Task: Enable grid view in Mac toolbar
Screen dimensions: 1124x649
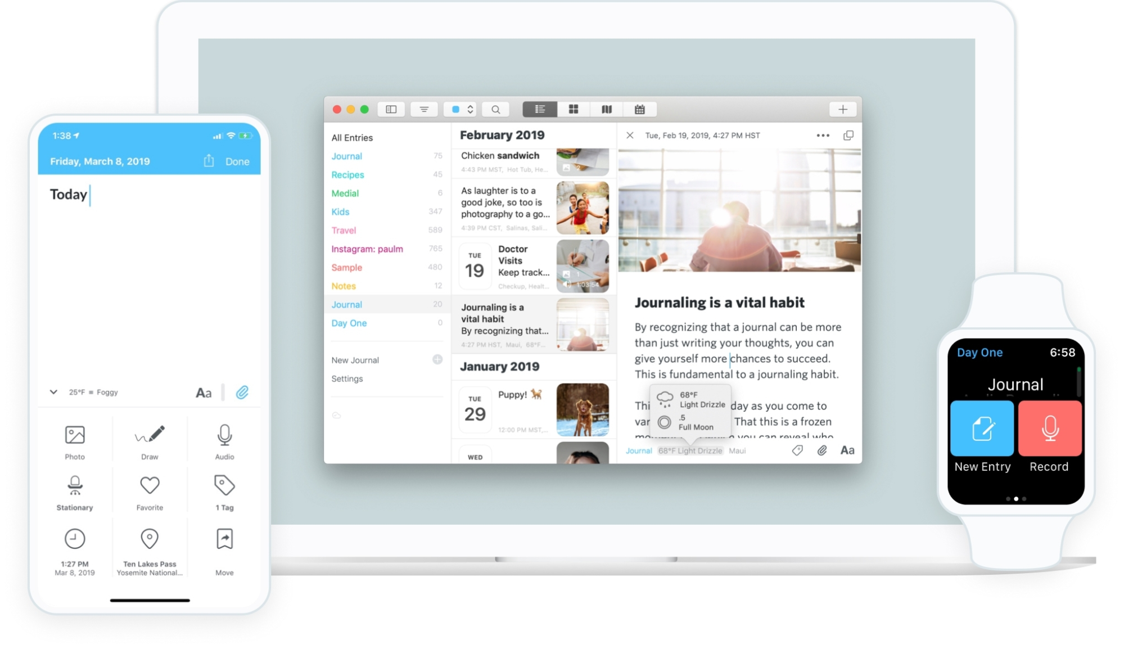Action: coord(572,109)
